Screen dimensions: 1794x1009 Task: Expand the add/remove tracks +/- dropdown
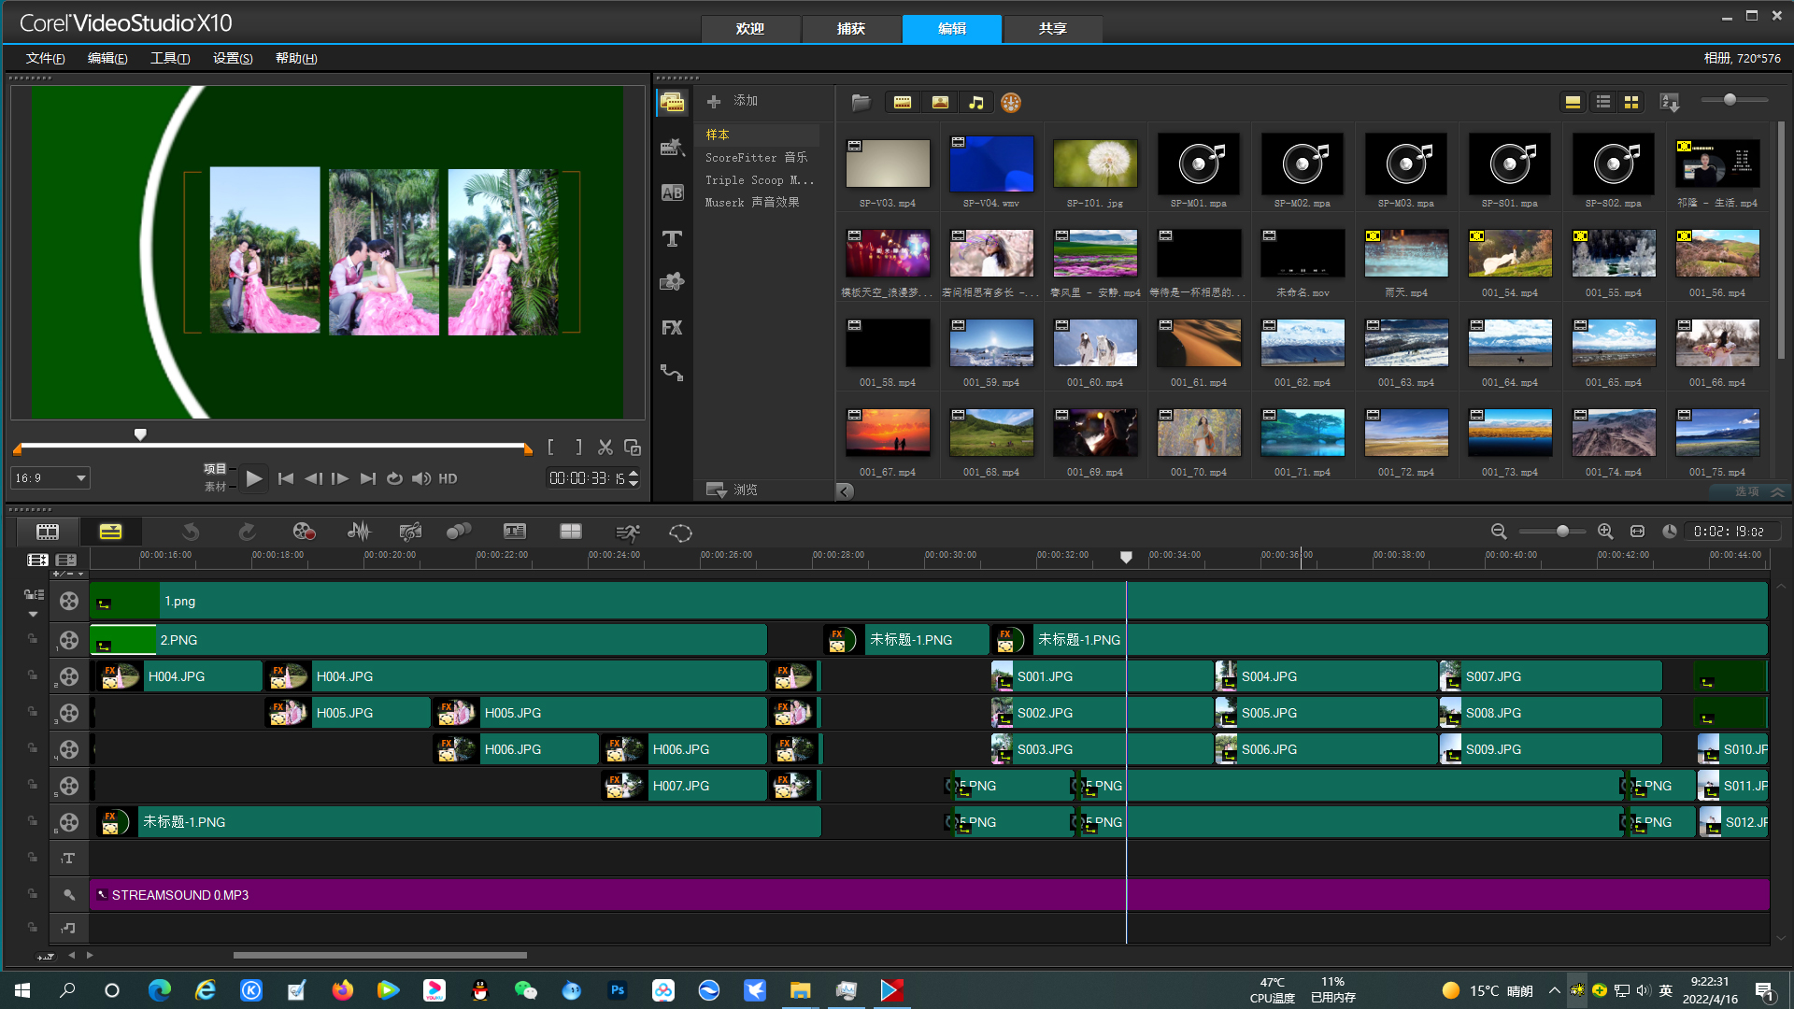pyautogui.click(x=68, y=574)
